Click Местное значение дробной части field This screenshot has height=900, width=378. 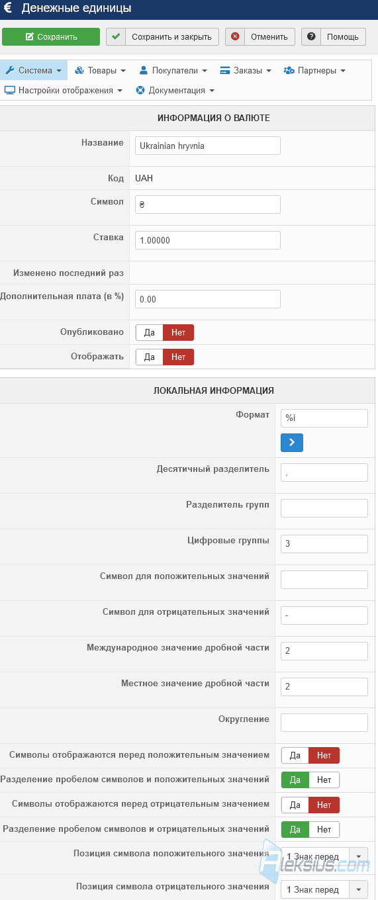pyautogui.click(x=324, y=687)
